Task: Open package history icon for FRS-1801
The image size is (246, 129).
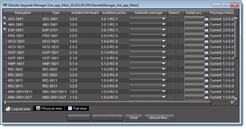Action: (x=206, y=36)
